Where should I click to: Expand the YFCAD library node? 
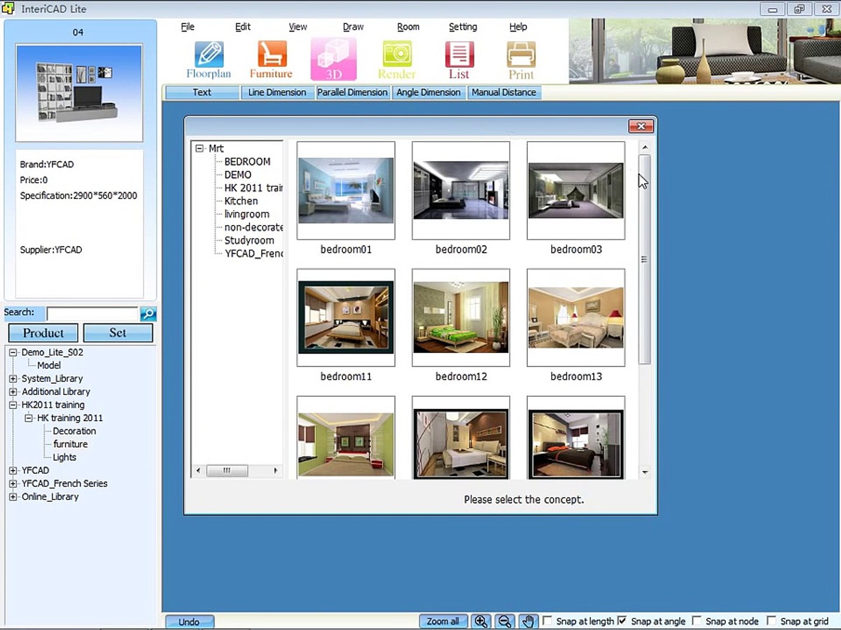[13, 470]
